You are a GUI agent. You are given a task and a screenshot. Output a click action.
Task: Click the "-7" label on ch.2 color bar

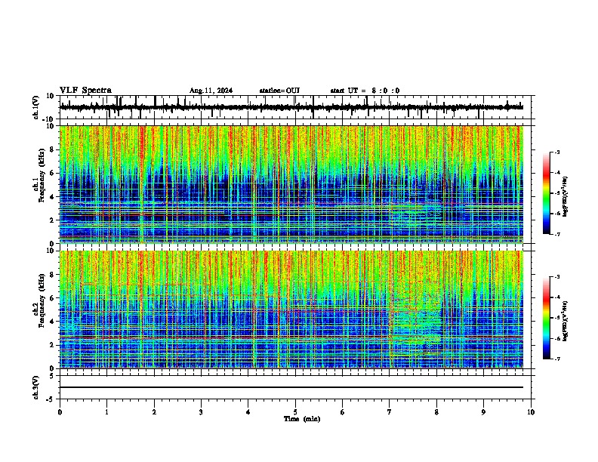pos(556,359)
